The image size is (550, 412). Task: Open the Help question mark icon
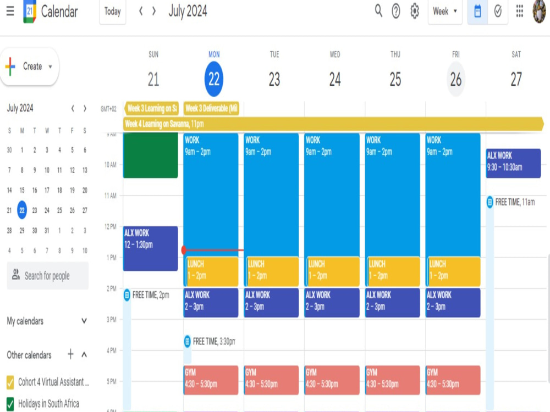tap(396, 11)
